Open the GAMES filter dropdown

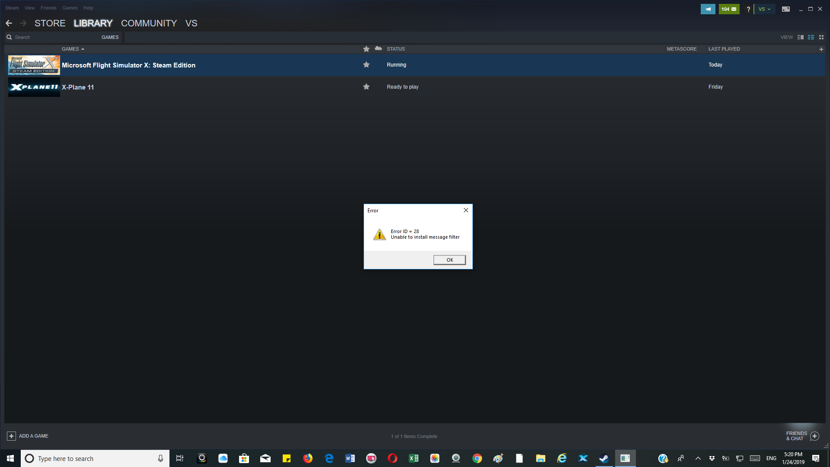click(110, 37)
